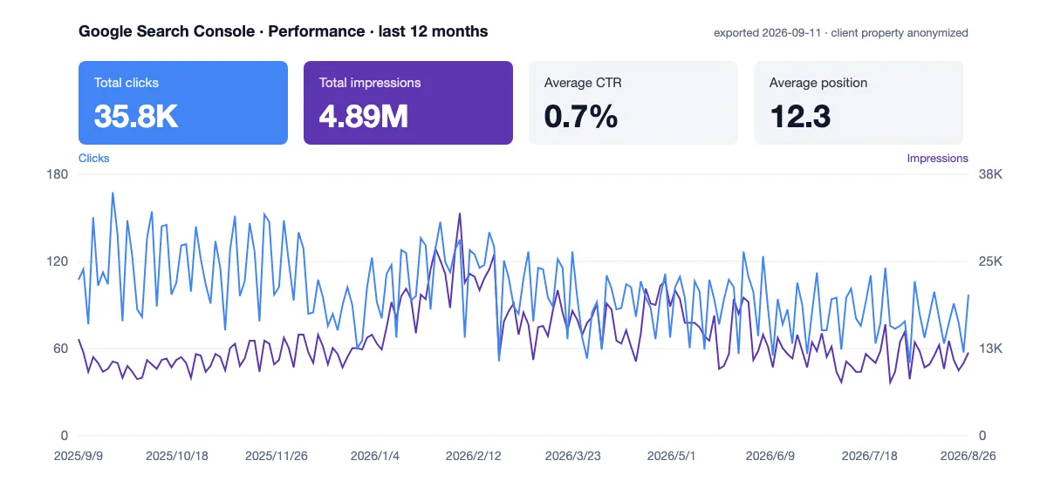The height and width of the screenshot is (488, 1047).
Task: Click the 35.8K total clicks value
Action: click(x=136, y=116)
